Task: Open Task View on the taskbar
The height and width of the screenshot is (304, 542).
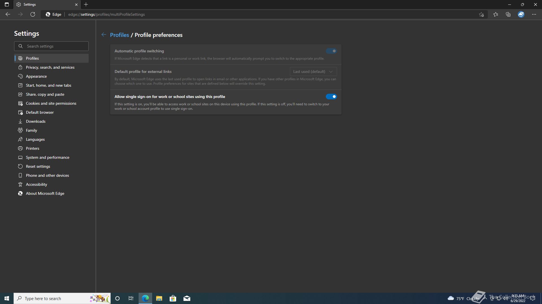Action: [x=131, y=298]
